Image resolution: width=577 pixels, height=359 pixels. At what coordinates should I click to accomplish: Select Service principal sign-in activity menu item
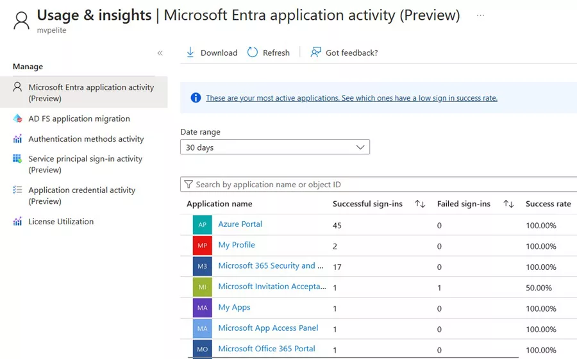(84, 164)
